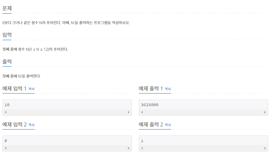
Task: Click the 문제 section heading
Action: coord(7,8)
